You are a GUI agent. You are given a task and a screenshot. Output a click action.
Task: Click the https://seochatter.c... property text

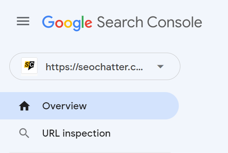coord(94,67)
